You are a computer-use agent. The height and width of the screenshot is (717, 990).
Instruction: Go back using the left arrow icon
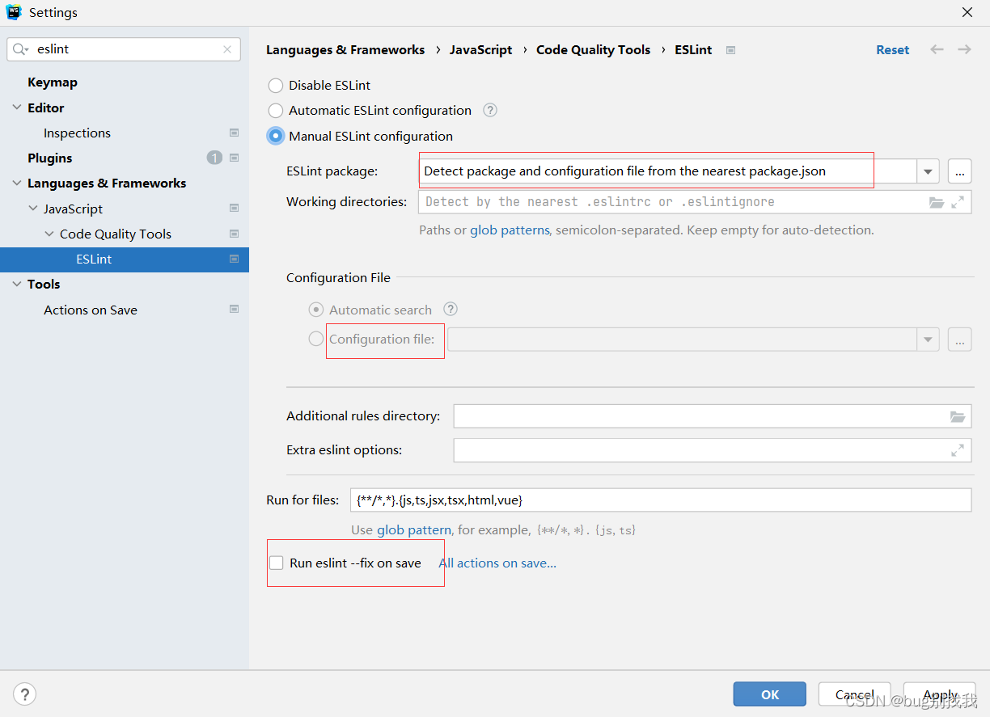point(937,49)
